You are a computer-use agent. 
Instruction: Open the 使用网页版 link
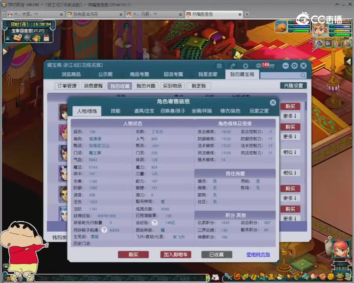(x=258, y=255)
